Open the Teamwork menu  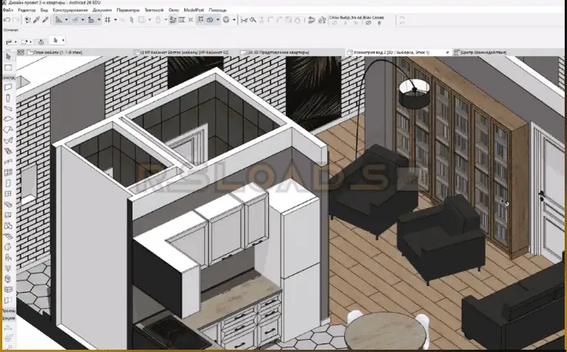point(154,10)
